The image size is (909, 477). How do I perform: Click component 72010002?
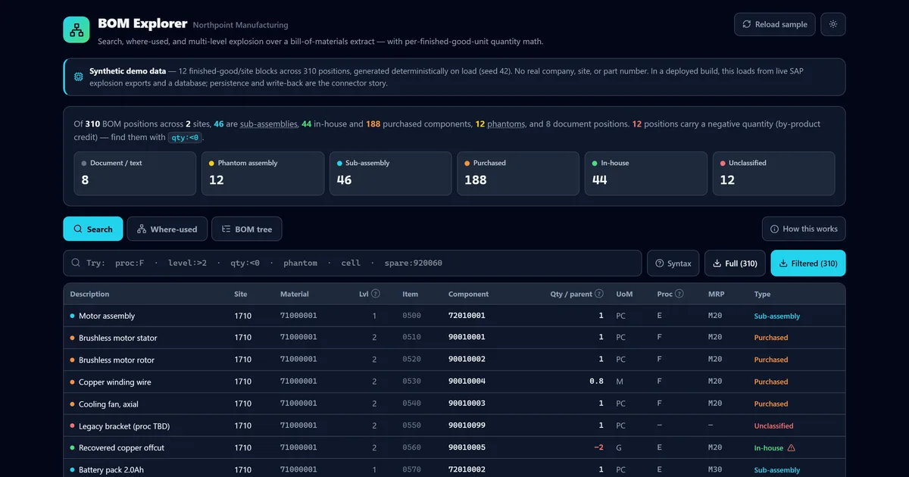467,469
